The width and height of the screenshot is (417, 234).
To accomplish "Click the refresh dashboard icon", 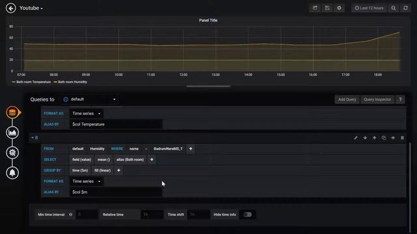I will pyautogui.click(x=405, y=8).
